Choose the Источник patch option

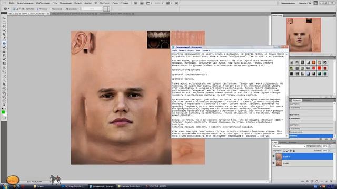[42, 9]
